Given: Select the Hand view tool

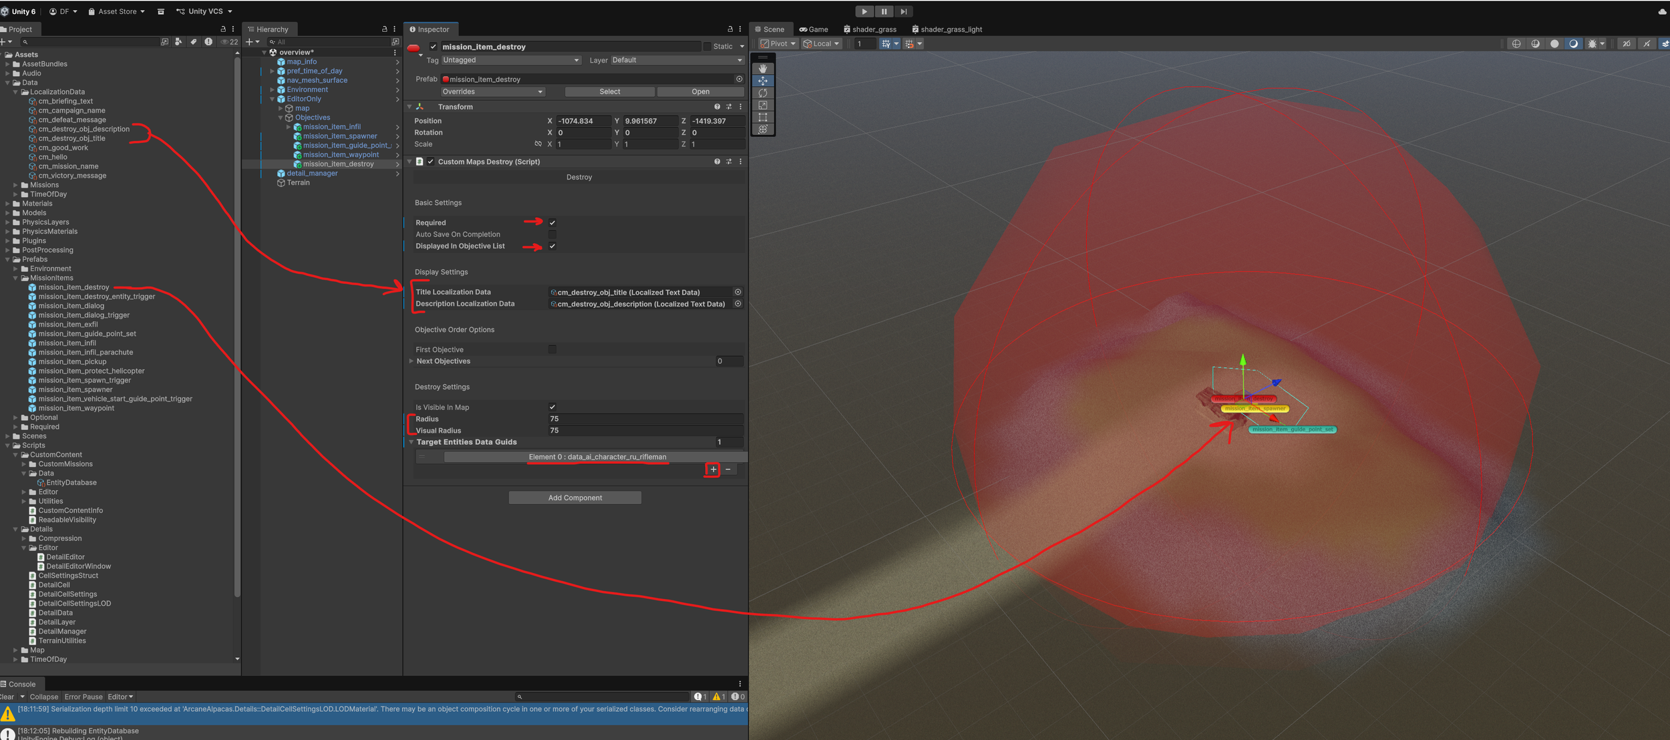Looking at the screenshot, I should pyautogui.click(x=762, y=69).
